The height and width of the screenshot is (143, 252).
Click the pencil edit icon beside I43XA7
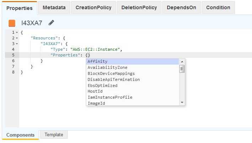click(51, 23)
